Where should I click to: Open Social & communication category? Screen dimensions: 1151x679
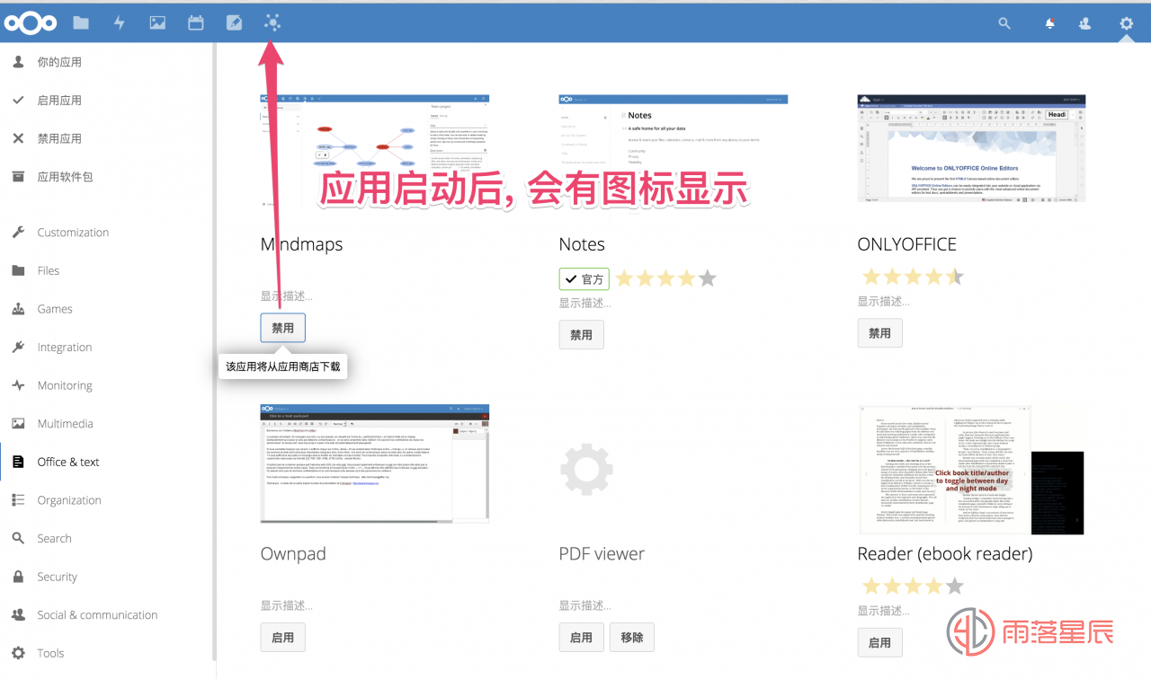click(x=97, y=615)
